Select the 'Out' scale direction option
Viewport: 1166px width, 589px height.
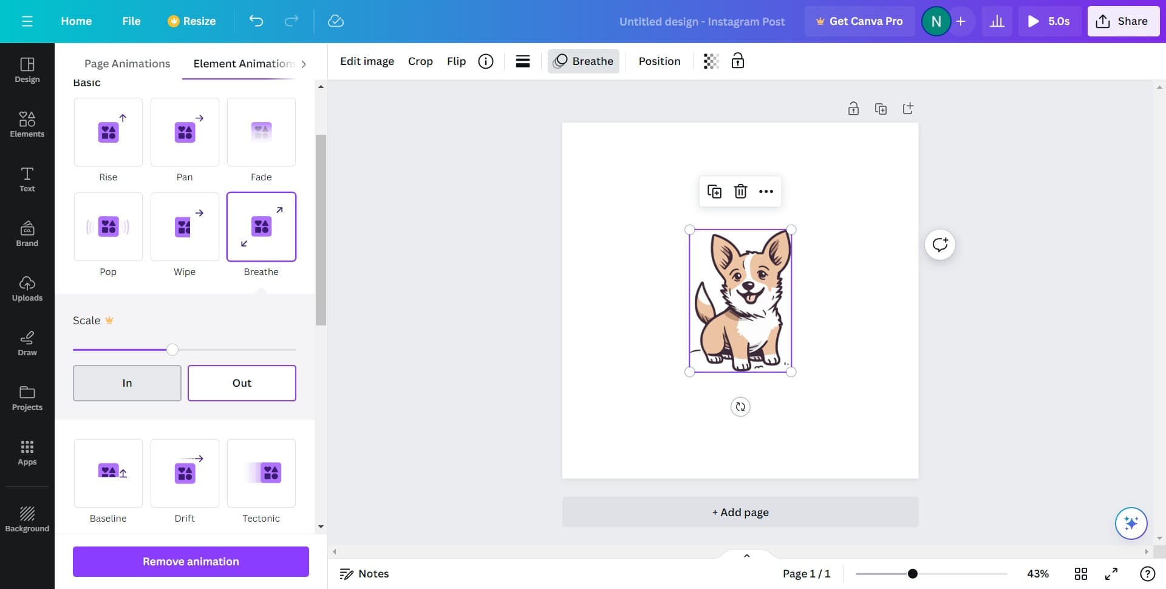click(x=242, y=383)
